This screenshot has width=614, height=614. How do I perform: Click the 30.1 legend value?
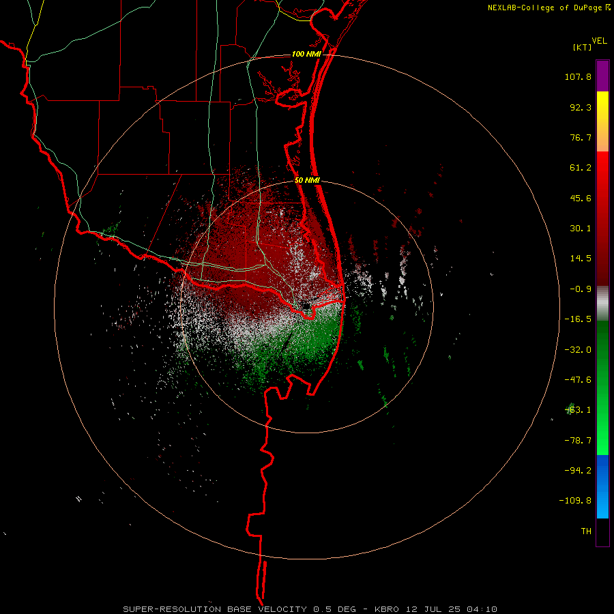click(x=581, y=229)
